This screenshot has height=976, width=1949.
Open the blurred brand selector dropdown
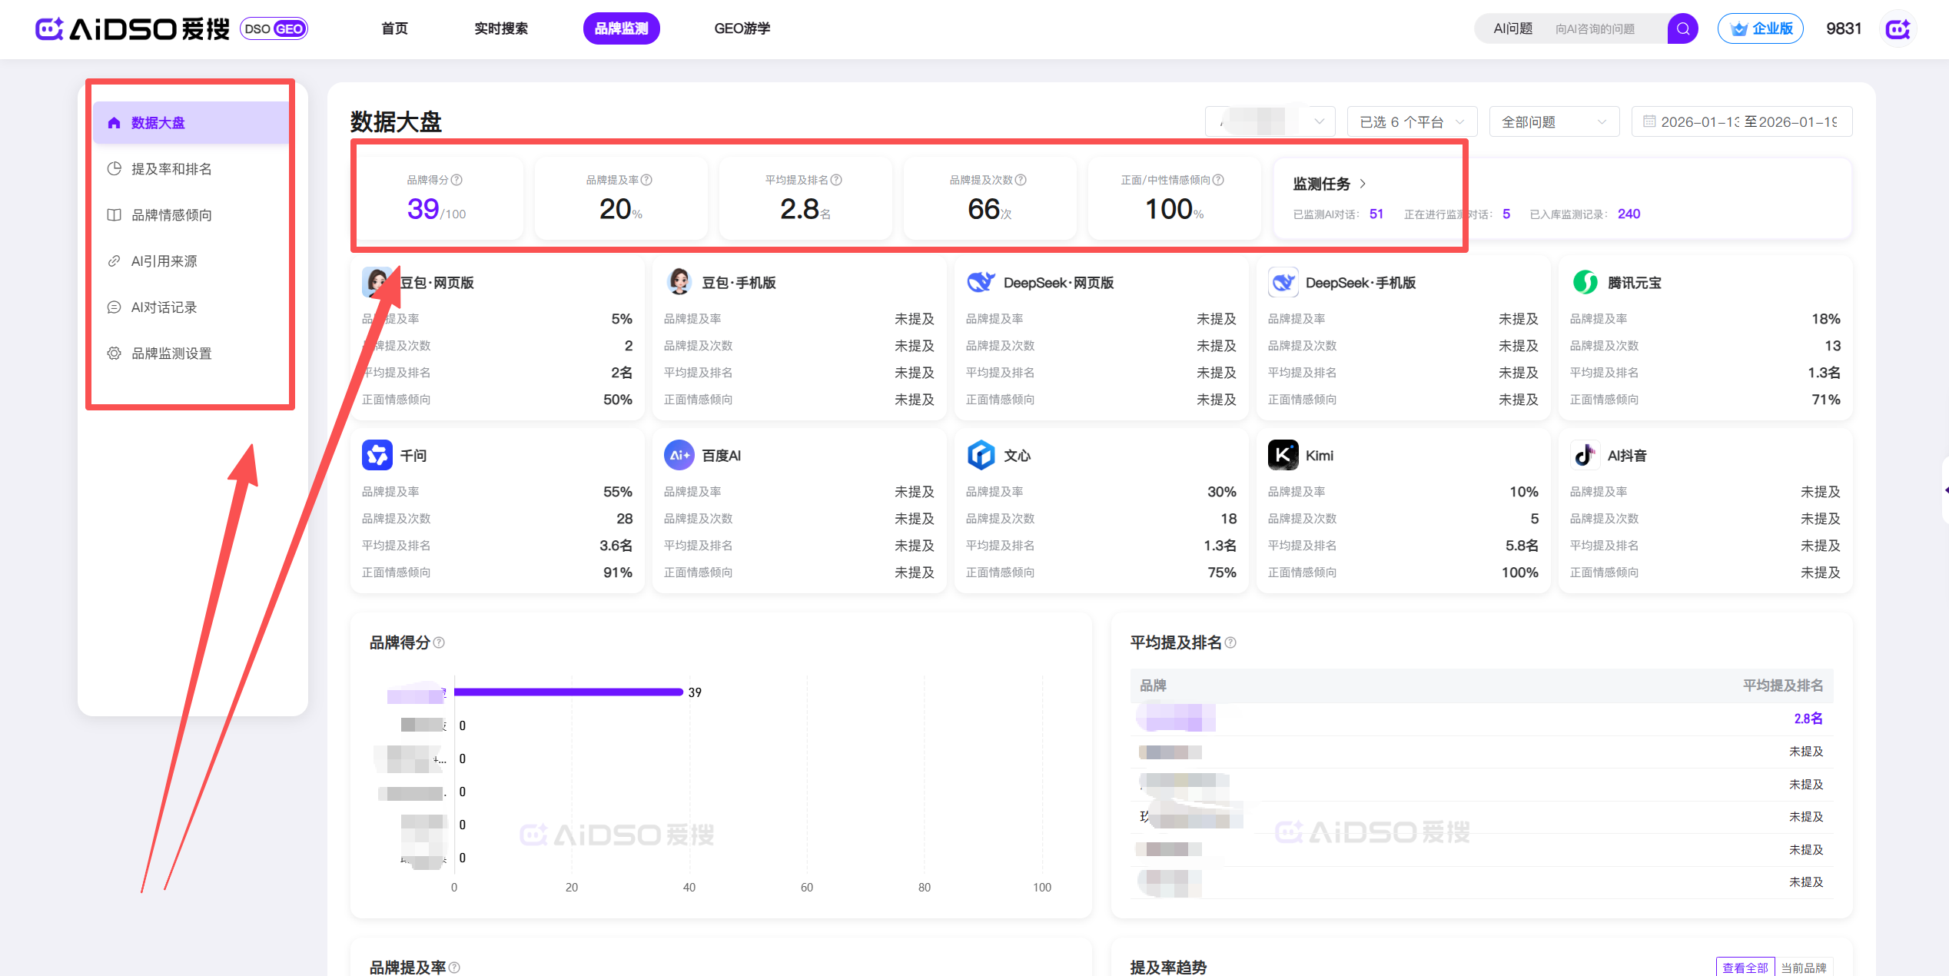tap(1270, 122)
